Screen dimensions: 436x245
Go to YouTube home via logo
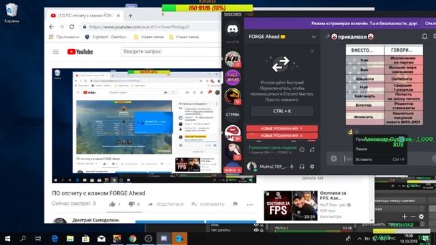tap(80, 52)
